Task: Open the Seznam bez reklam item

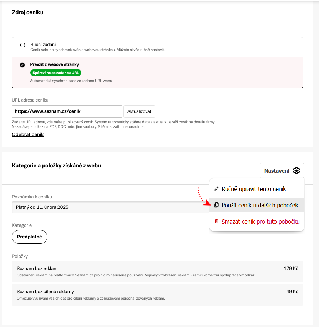Action: click(x=157, y=271)
